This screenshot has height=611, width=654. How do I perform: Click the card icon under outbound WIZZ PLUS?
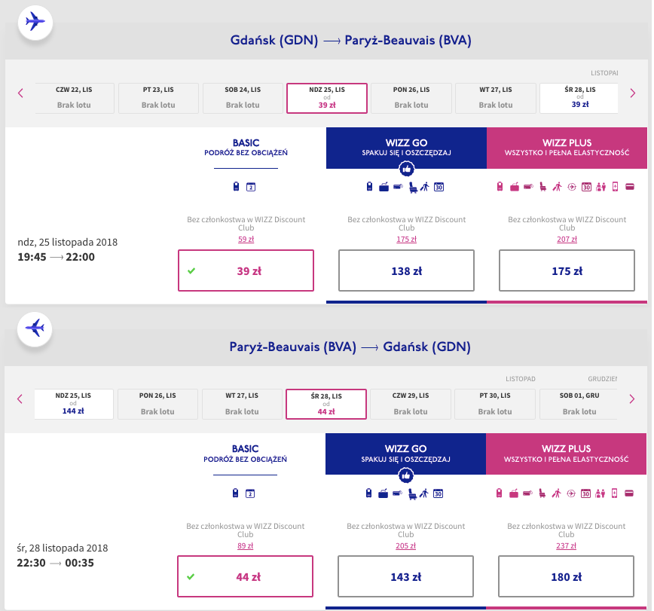(629, 187)
